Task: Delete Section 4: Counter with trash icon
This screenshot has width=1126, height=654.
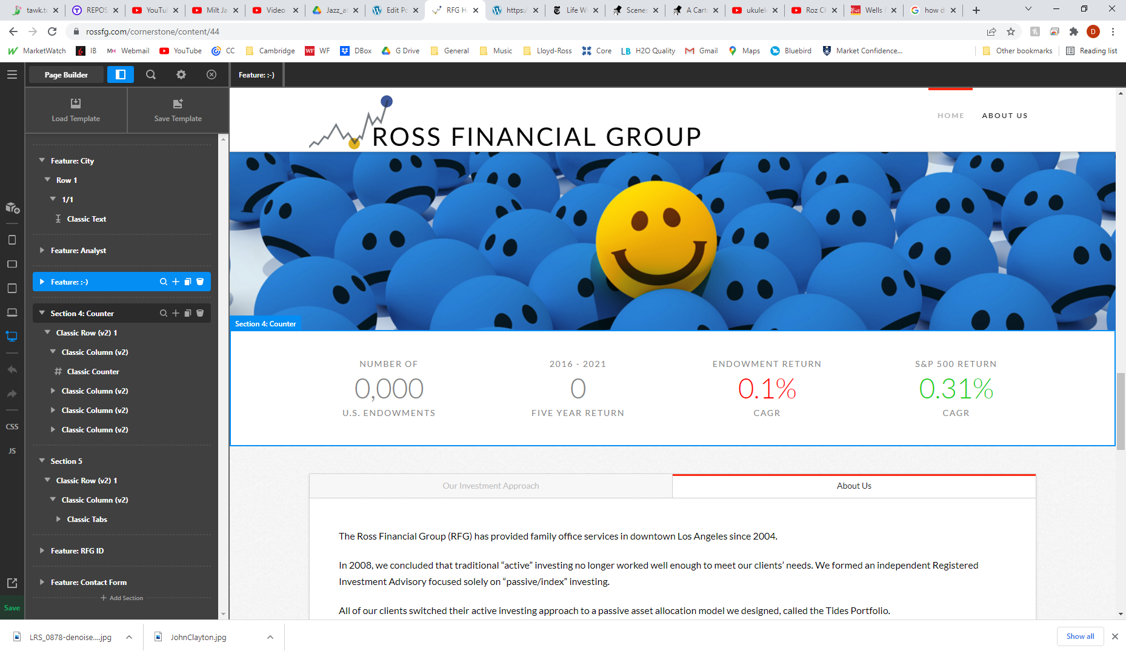Action: click(x=200, y=313)
